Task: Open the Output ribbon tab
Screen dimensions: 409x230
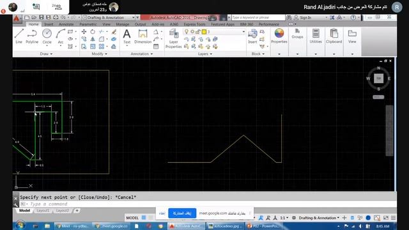Action: click(x=141, y=24)
